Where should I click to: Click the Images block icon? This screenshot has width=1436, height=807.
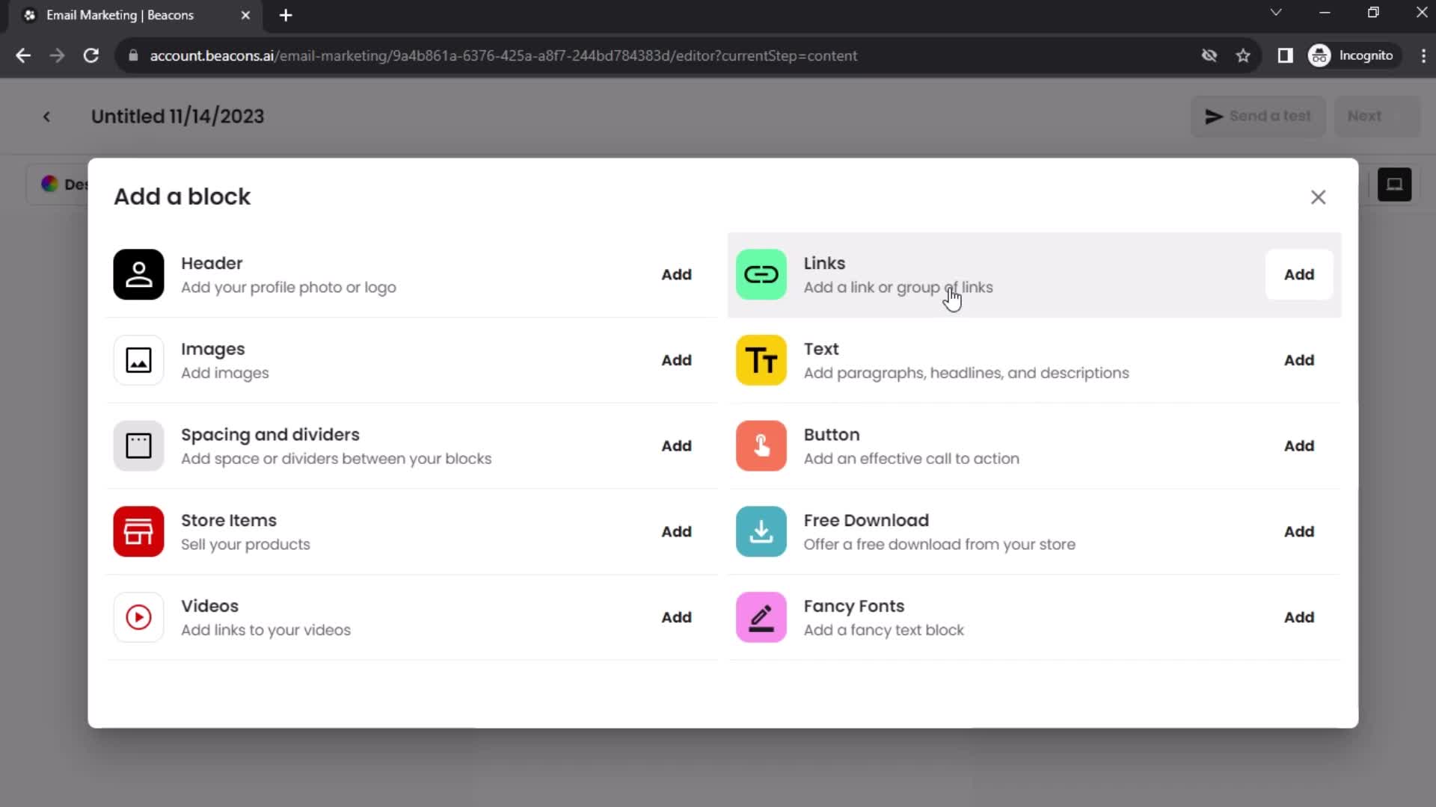click(x=139, y=359)
